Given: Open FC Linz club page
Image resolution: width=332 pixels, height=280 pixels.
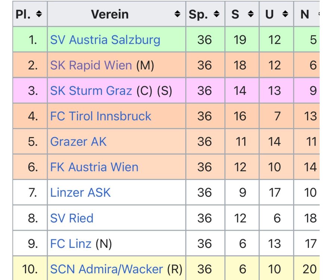Looking at the screenshot, I should pyautogui.click(x=71, y=243).
